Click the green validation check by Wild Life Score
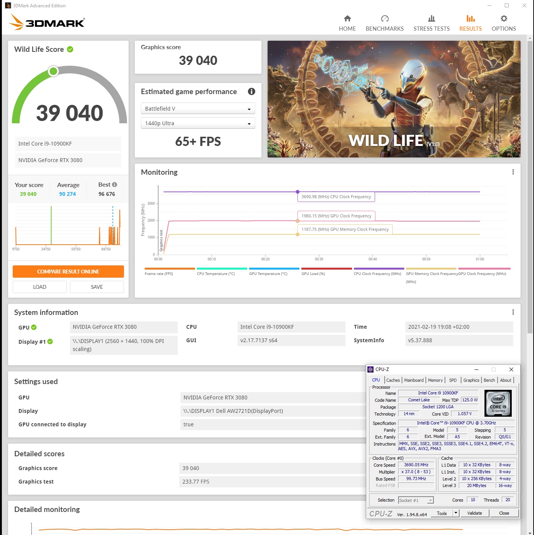Screen dimensions: 534x535 point(70,49)
